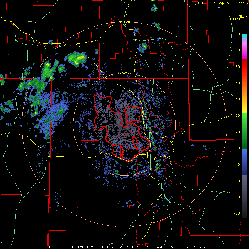Image resolution: width=249 pixels, height=249 pixels.
Task: Click the 40 value on the dBZ scale
Action: tap(238, 99)
